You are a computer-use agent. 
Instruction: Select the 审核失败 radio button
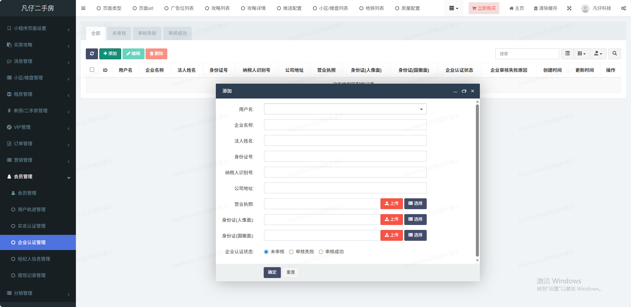[291, 252]
